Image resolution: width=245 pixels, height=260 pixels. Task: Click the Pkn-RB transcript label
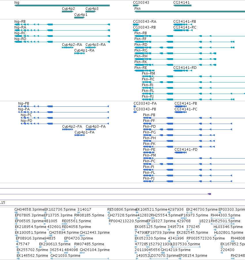tap(140, 33)
